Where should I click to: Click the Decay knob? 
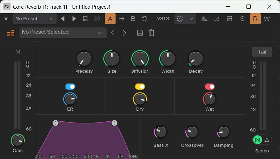tap(196, 59)
